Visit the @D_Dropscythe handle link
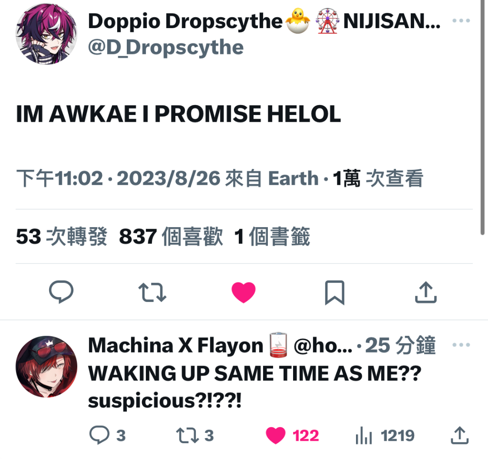The width and height of the screenshot is (488, 459). [x=165, y=47]
